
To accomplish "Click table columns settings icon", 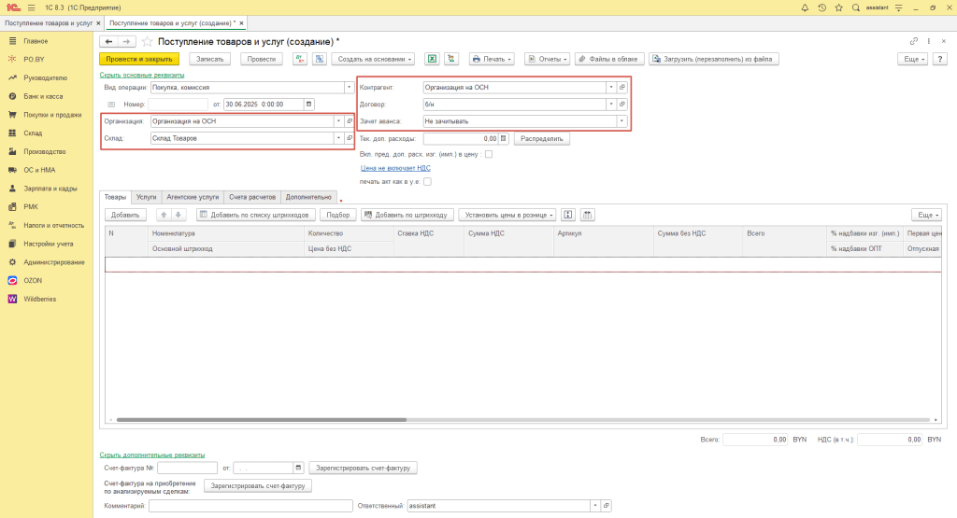I will pos(587,215).
